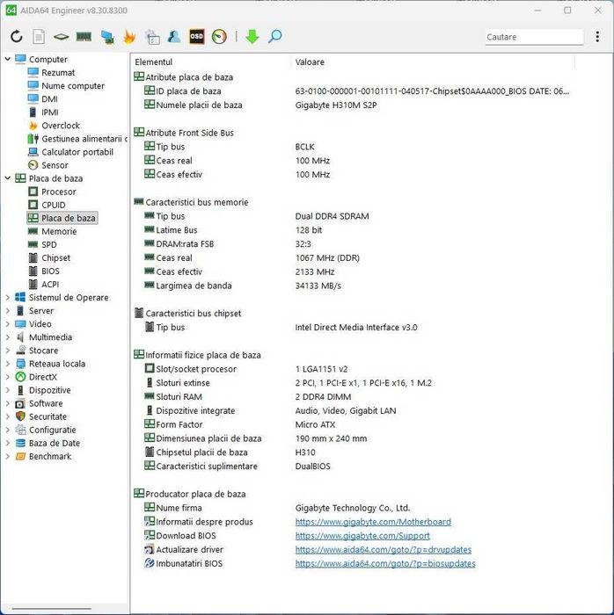
Task: Select the highlighted Placa de baza child item
Action: tap(68, 218)
